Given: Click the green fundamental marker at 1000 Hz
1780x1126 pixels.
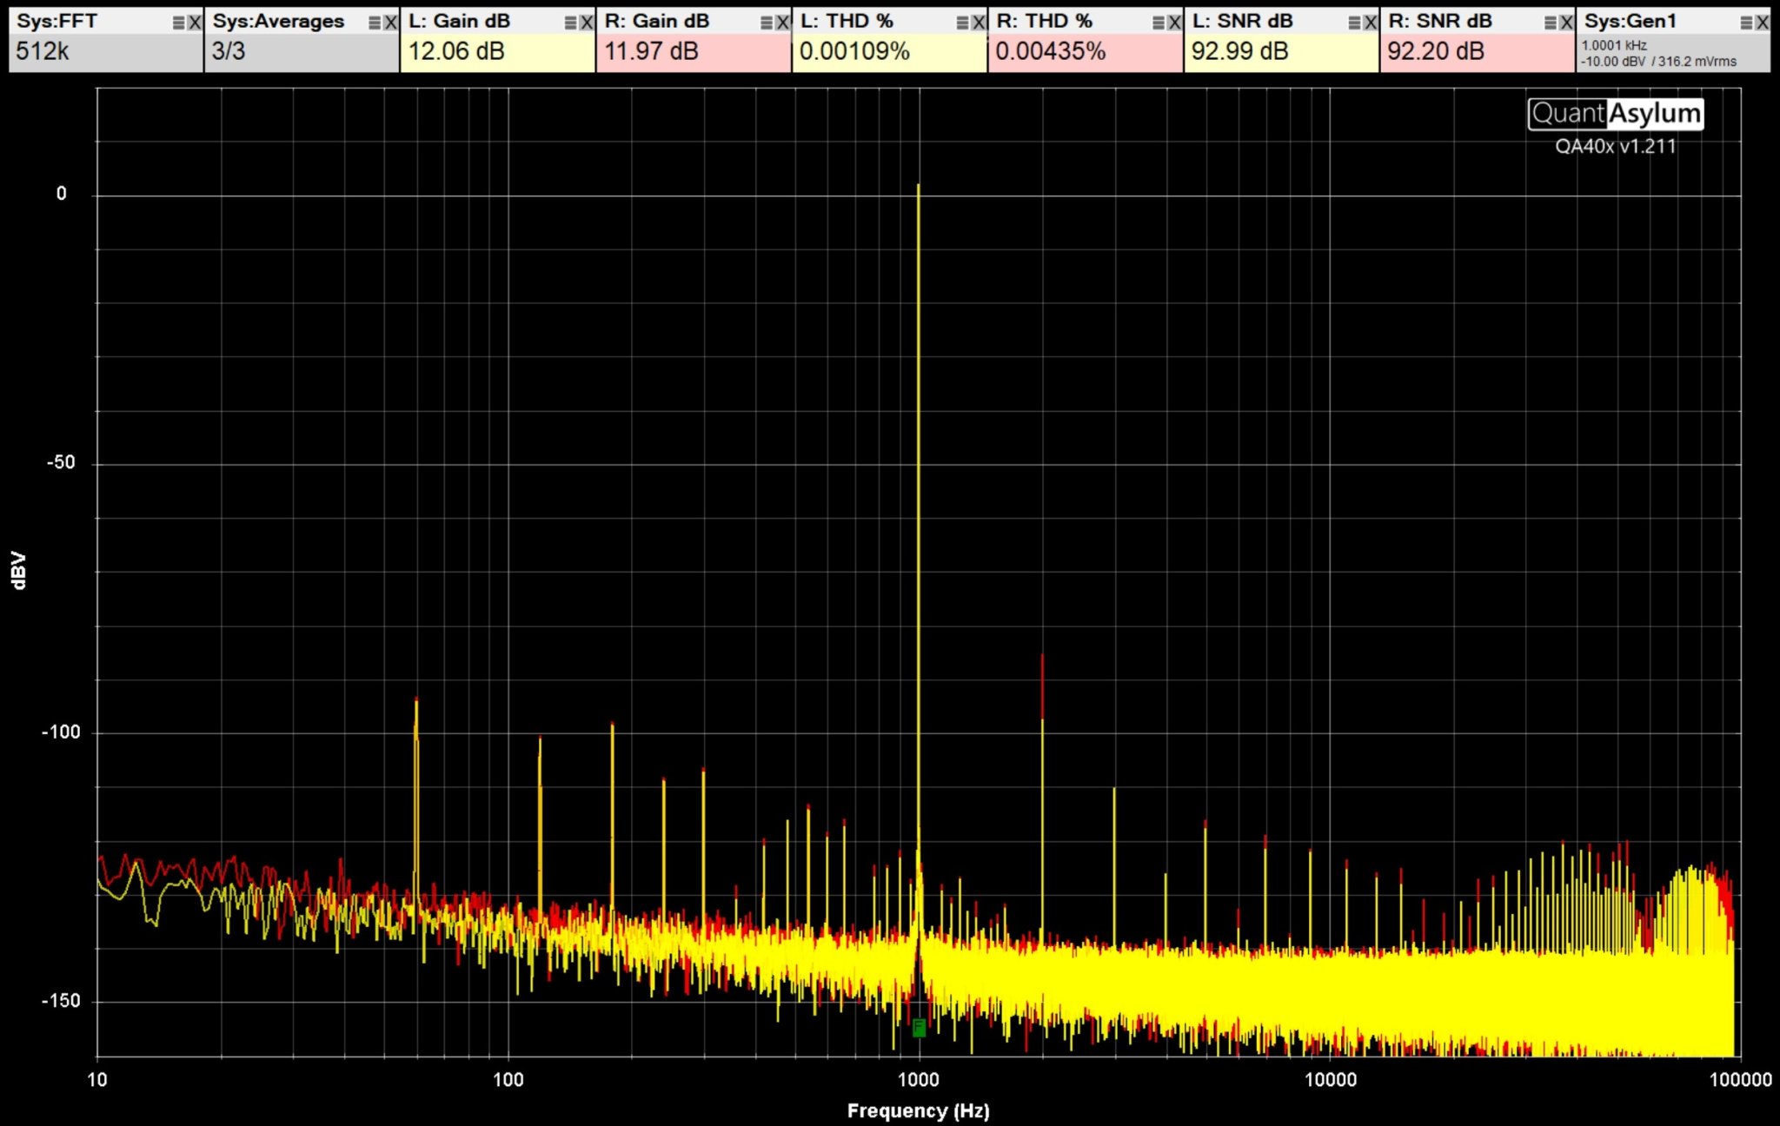Looking at the screenshot, I should 919,1028.
